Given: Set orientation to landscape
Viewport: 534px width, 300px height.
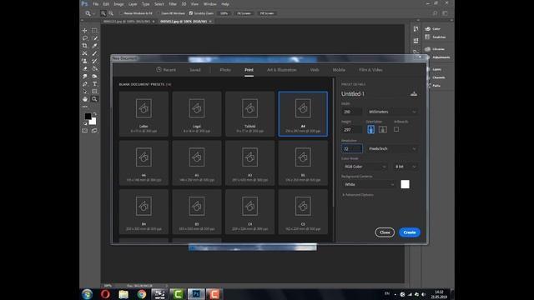Looking at the screenshot, I should coord(383,129).
